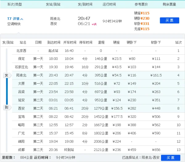
Task: Click the 硬座¥115 price
Action: tap(142, 13)
